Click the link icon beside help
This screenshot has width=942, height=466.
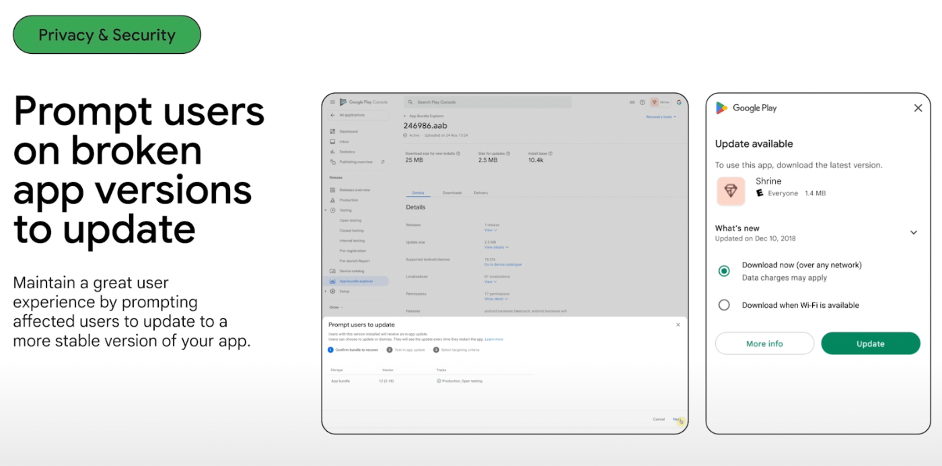point(632,102)
